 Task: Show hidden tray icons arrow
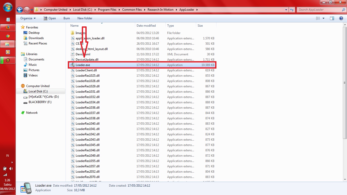coord(12,162)
